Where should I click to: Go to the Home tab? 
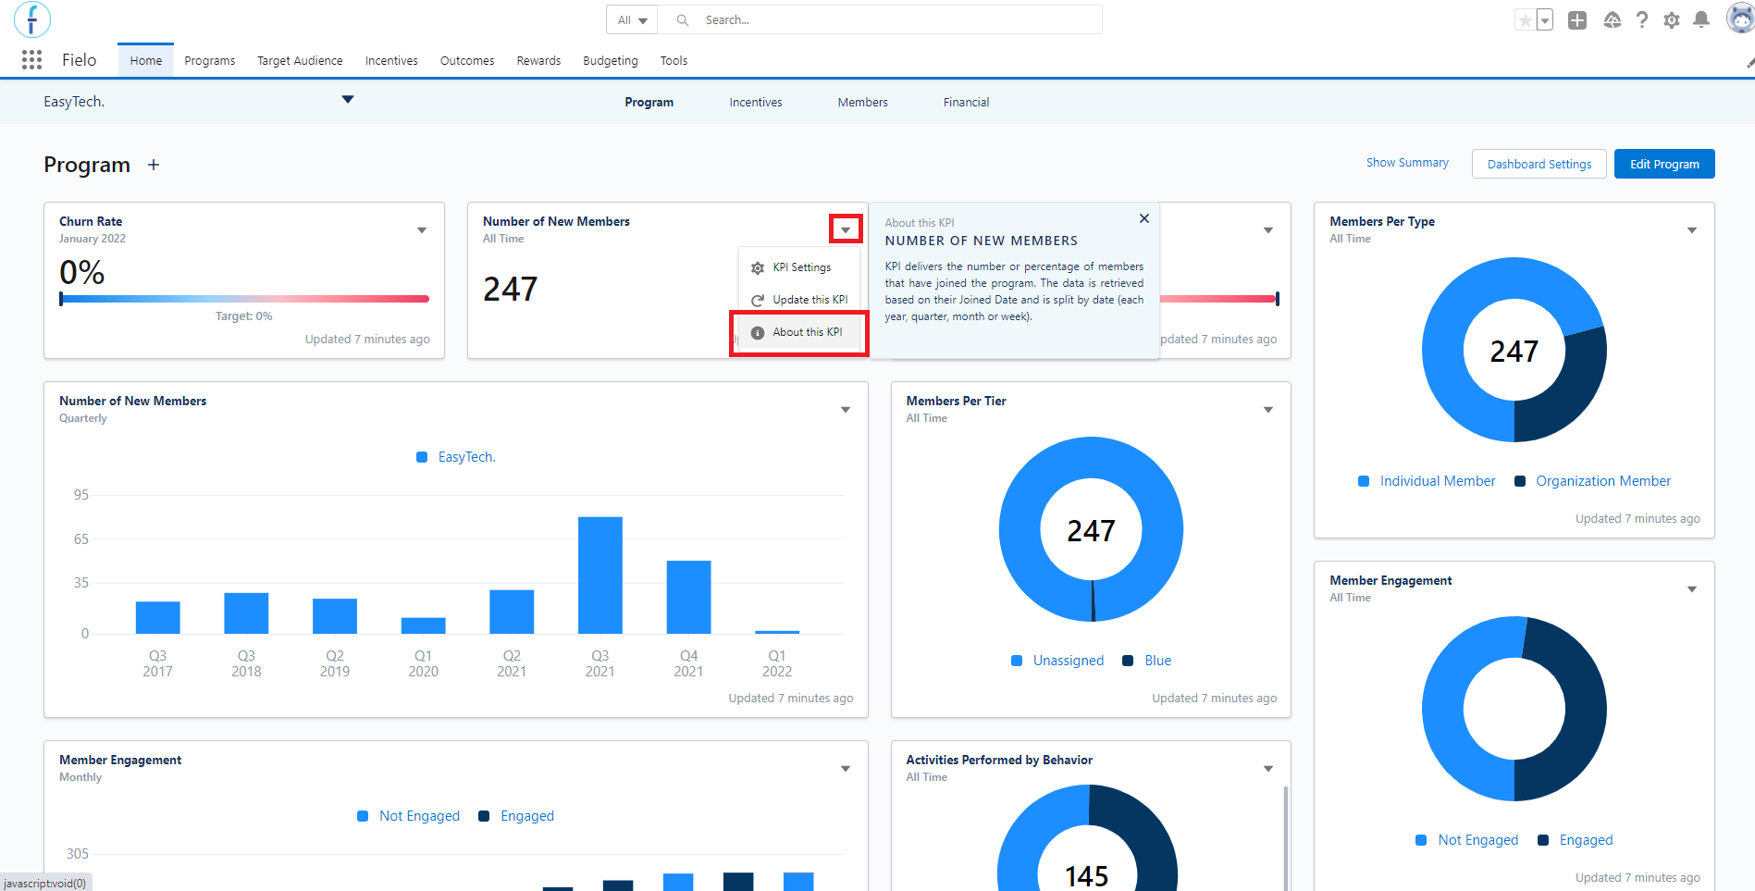146,61
